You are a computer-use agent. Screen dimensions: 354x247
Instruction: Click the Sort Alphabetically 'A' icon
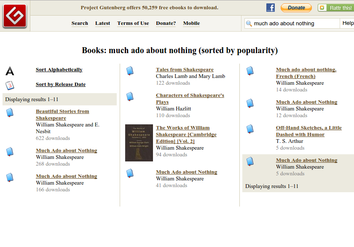[10, 71]
